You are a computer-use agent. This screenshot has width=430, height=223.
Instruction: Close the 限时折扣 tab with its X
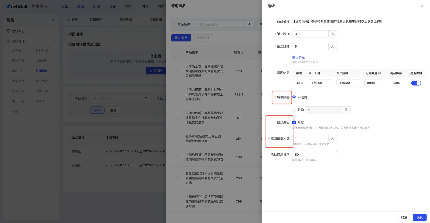click(136, 20)
